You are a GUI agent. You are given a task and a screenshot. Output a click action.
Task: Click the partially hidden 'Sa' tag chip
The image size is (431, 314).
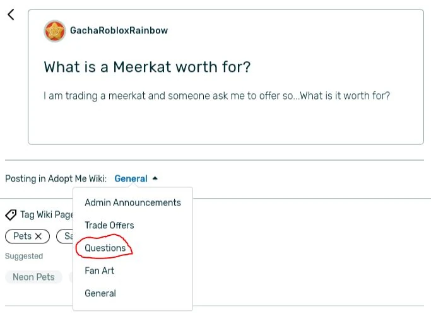click(66, 236)
